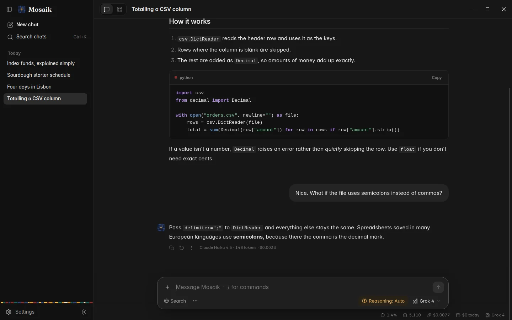Open Search chats
Viewport: 512px width, 320px height.
(45, 37)
